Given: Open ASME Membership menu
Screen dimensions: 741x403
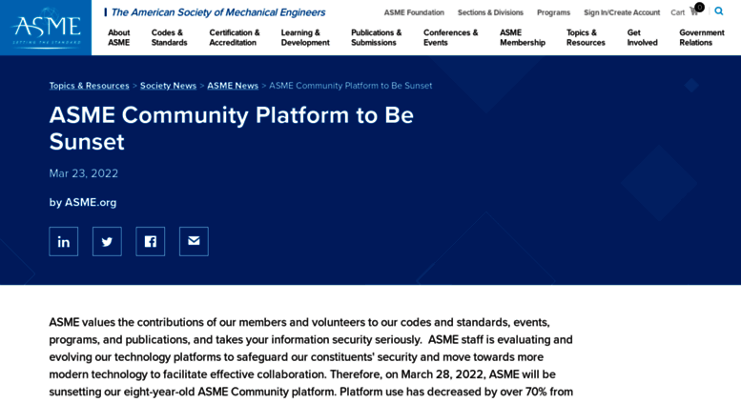Looking at the screenshot, I should tap(523, 37).
